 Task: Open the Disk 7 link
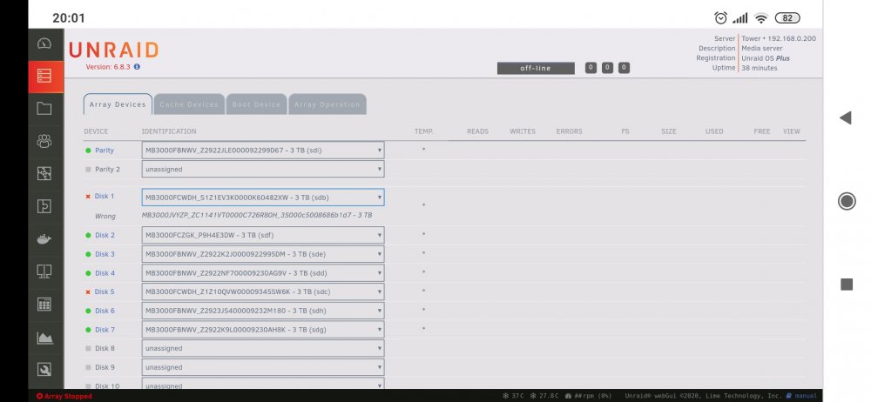pos(105,330)
